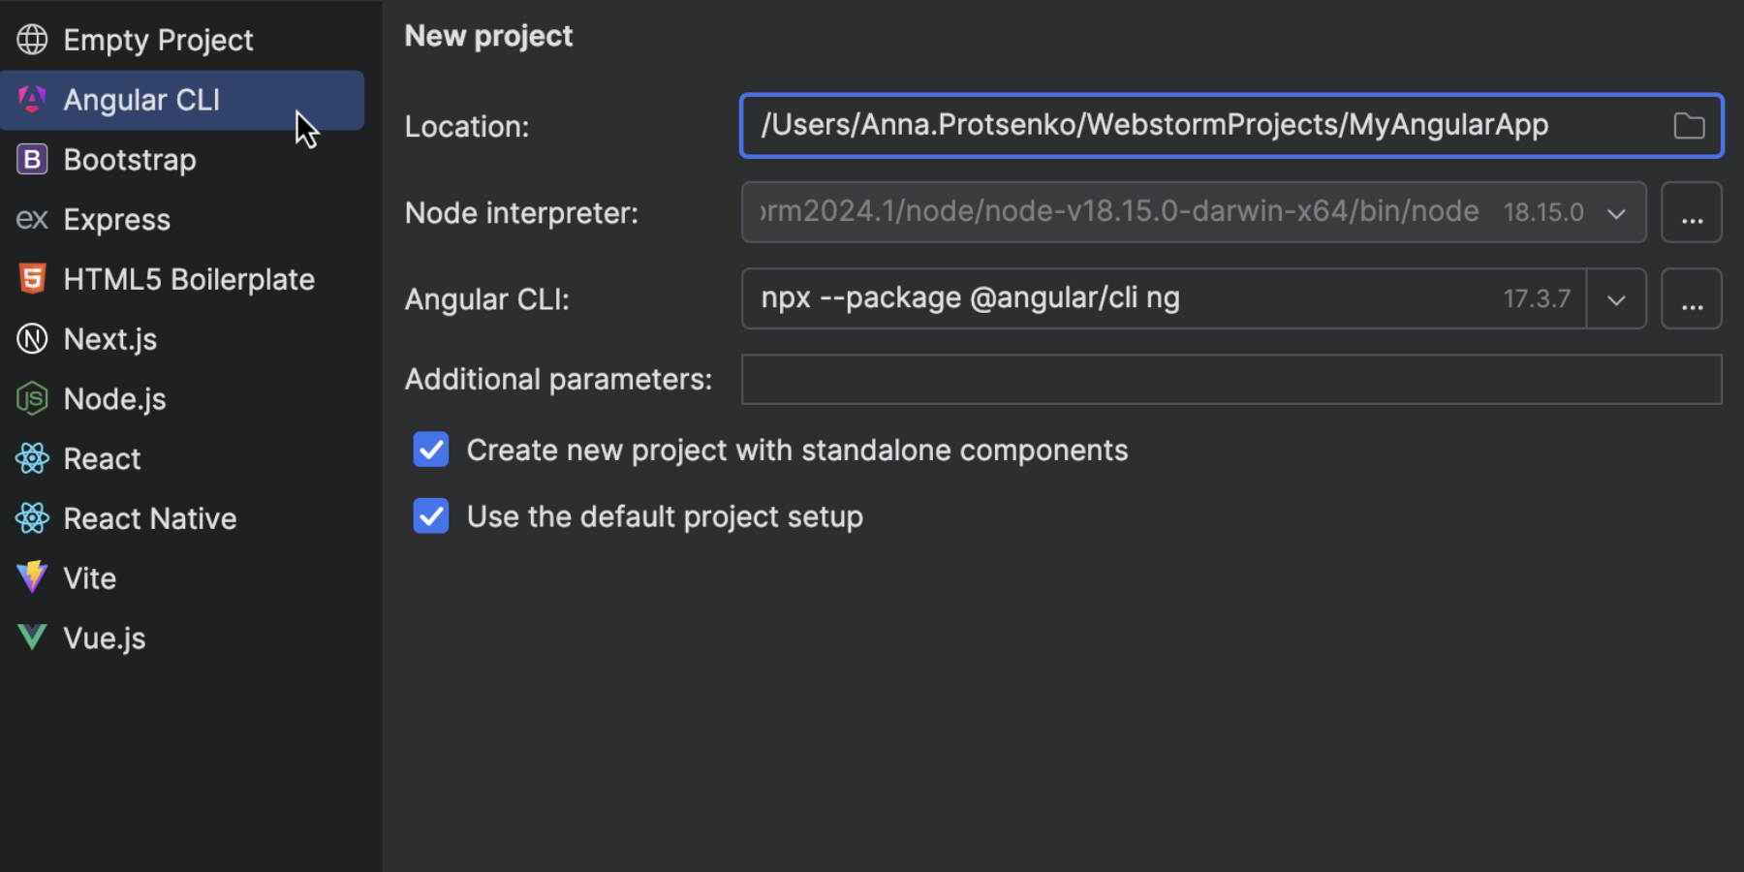Viewport: 1744px width, 872px height.
Task: Click the React Native atom icon
Action: point(32,518)
